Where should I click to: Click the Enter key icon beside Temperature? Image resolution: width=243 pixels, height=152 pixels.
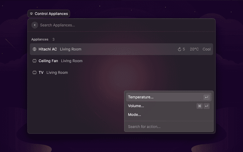coord(206,97)
